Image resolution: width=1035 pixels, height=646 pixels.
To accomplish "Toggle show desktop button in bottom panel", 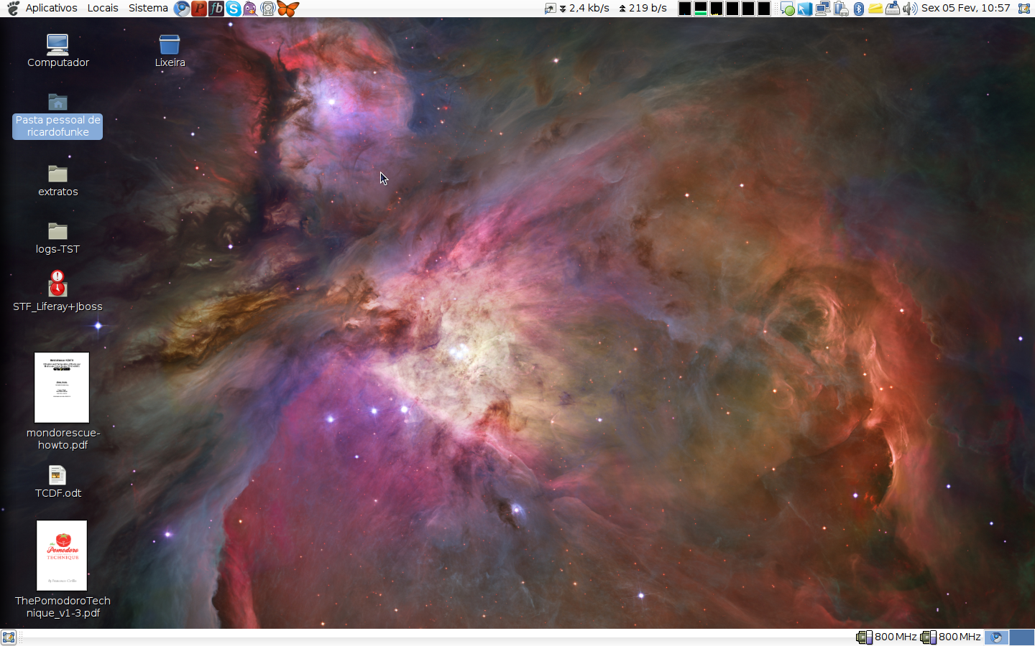I will pyautogui.click(x=9, y=637).
